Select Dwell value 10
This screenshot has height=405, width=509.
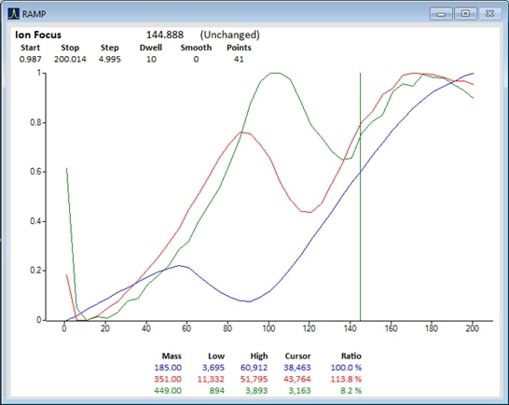point(151,59)
